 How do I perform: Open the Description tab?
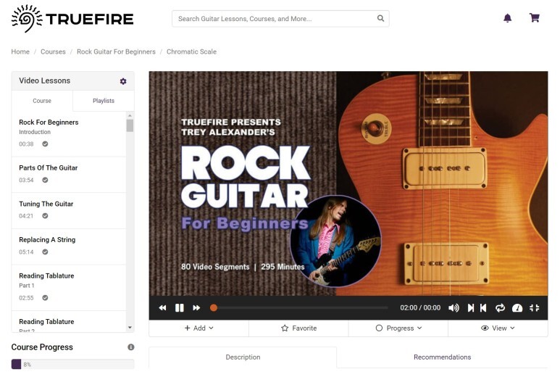[243, 357]
